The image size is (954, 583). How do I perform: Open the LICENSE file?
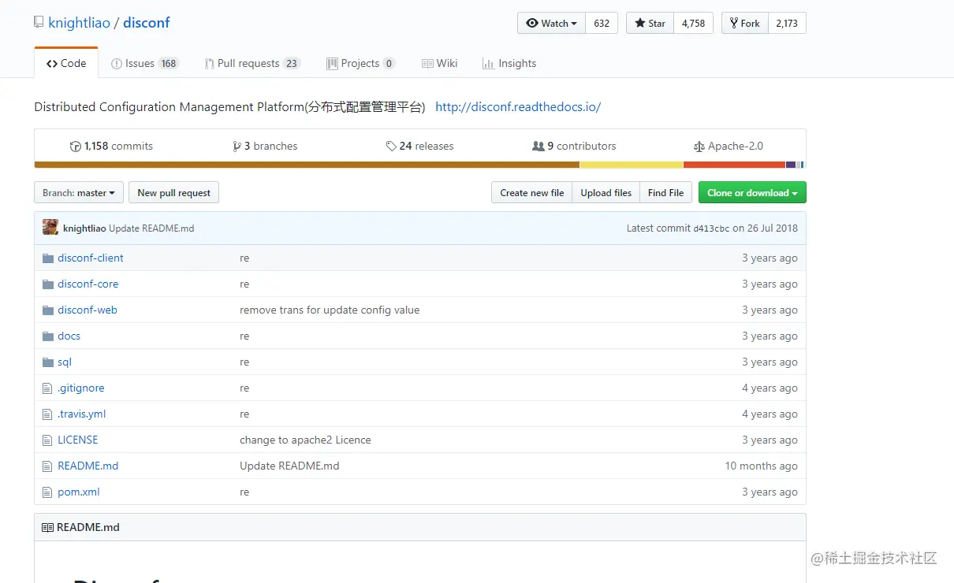tap(78, 440)
